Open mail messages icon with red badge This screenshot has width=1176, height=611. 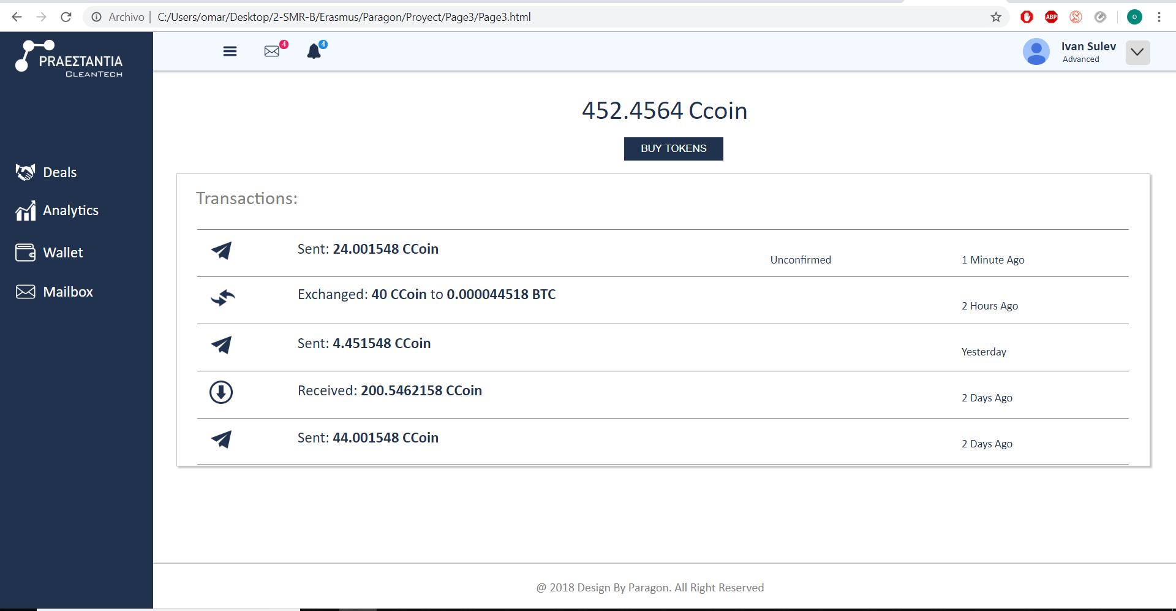(272, 51)
